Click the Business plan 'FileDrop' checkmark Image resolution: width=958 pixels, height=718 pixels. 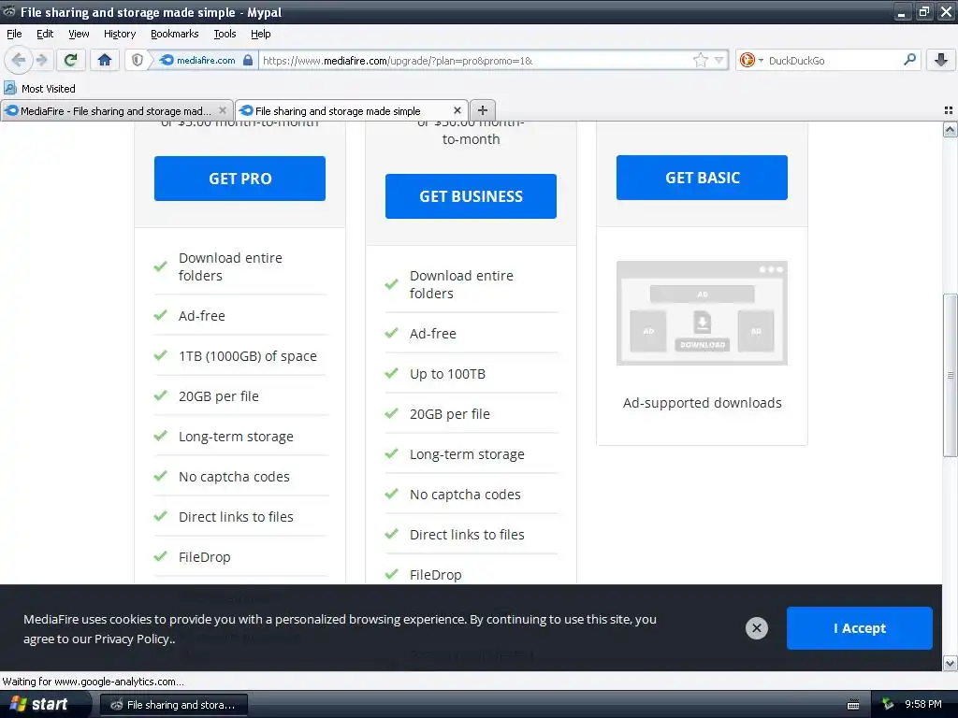click(392, 574)
